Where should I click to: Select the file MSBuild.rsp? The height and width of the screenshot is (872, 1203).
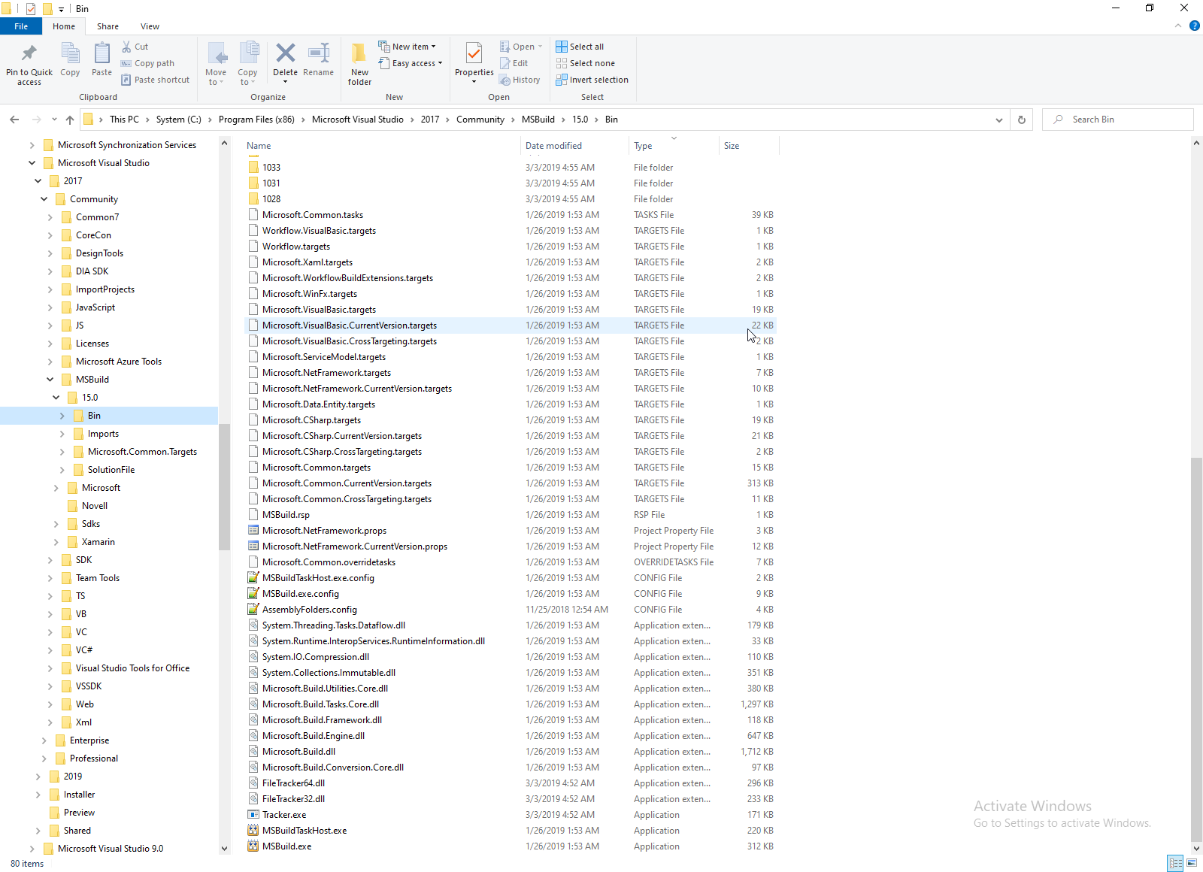tap(286, 515)
